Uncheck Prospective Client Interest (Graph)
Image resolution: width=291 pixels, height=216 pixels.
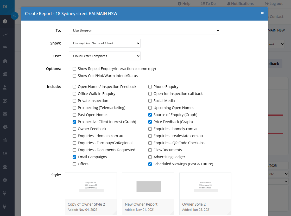pyautogui.click(x=74, y=122)
